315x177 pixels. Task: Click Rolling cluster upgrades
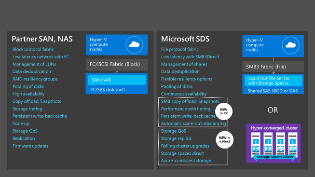185,146
